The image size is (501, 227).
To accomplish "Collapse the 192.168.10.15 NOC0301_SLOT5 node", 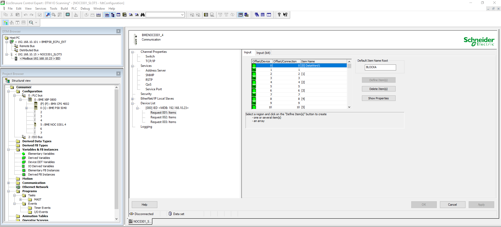I will click(x=7, y=54).
